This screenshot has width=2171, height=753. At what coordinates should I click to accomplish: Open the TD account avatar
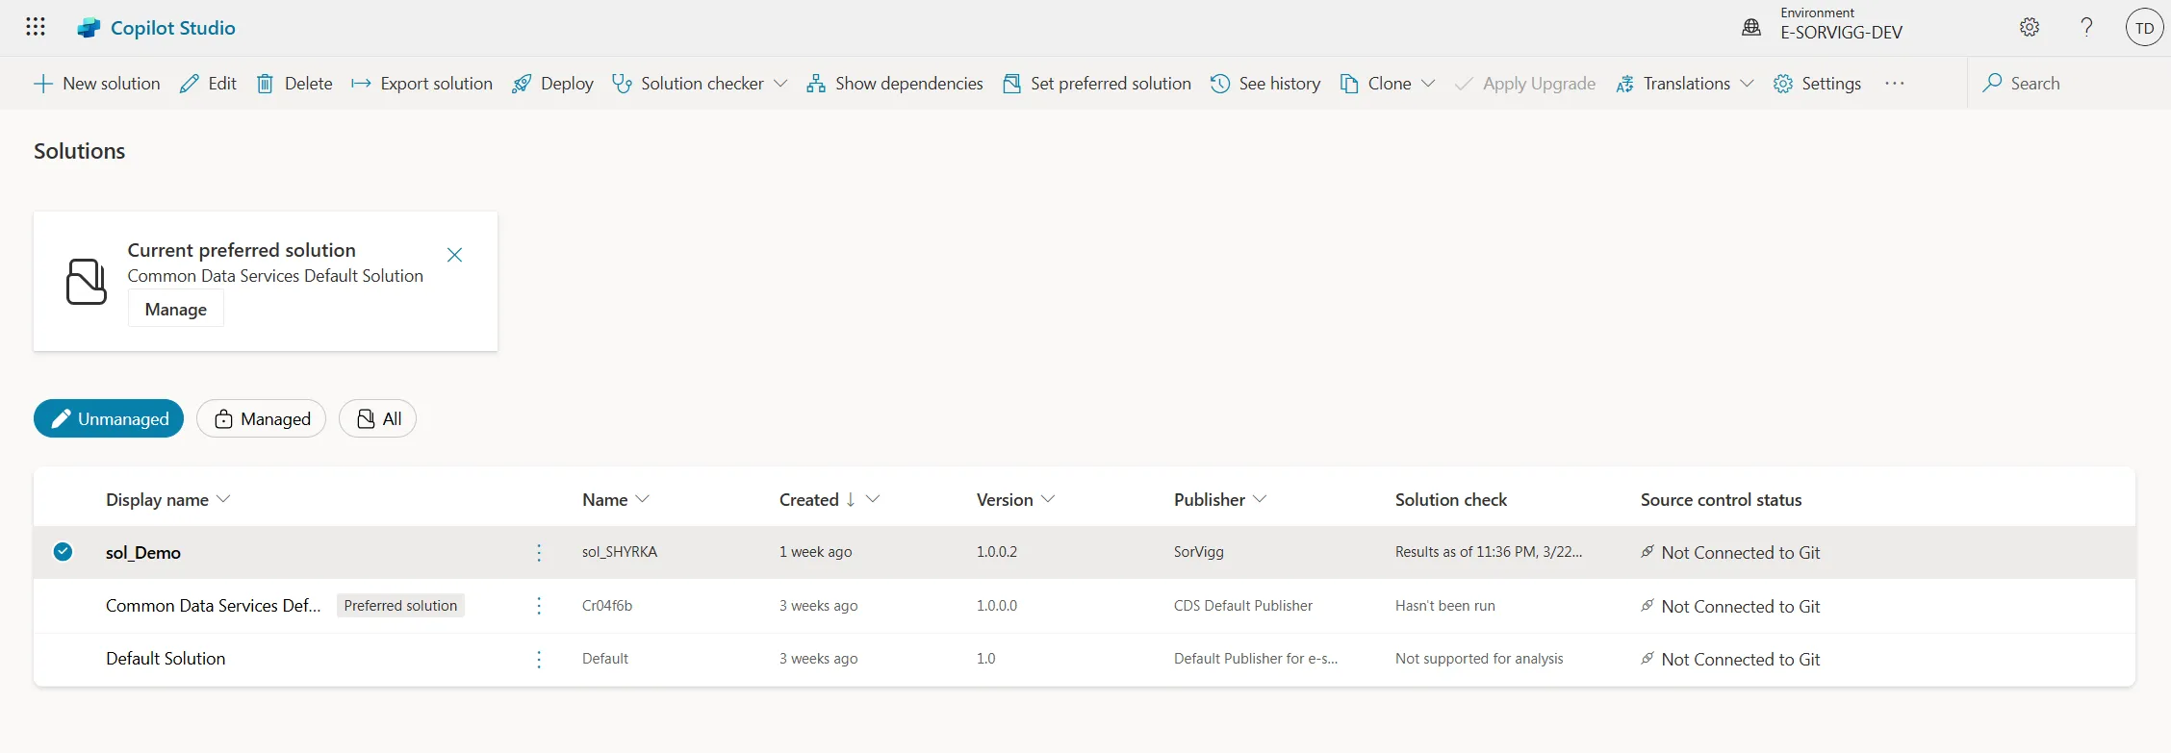click(x=2144, y=27)
